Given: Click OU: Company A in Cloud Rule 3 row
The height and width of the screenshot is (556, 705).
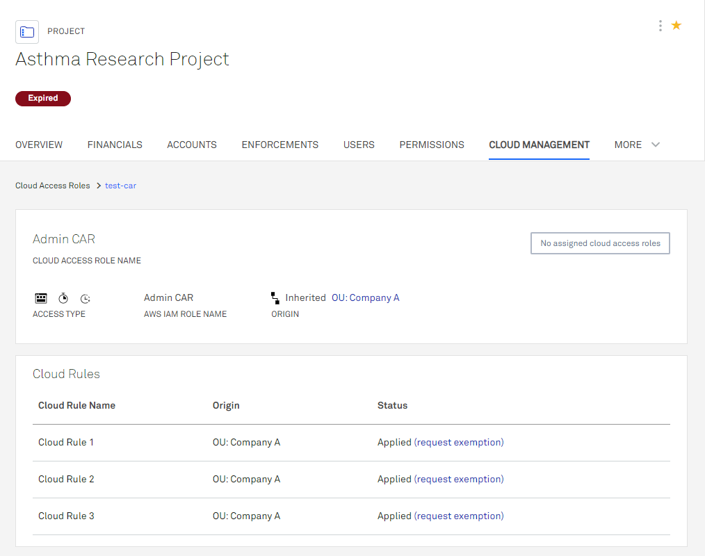Looking at the screenshot, I should coord(246,516).
